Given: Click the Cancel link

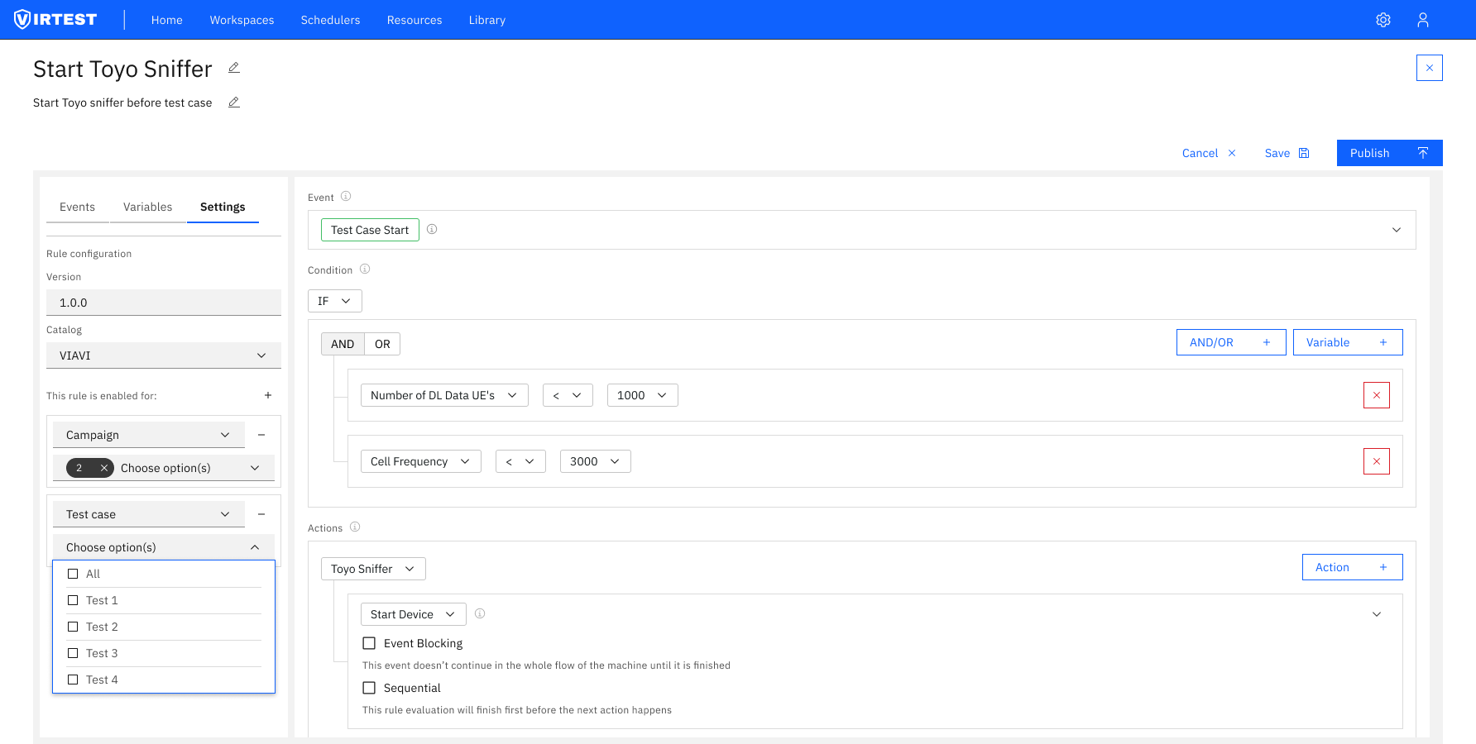Looking at the screenshot, I should click(x=1199, y=153).
